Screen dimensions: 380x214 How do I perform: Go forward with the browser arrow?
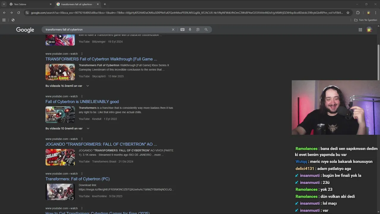11,12
